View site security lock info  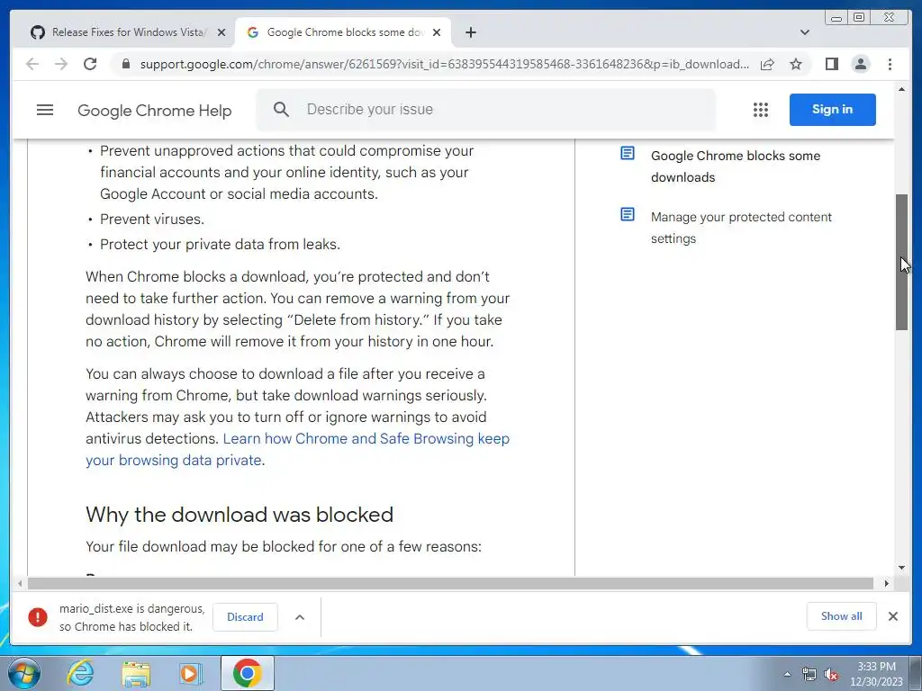point(125,64)
